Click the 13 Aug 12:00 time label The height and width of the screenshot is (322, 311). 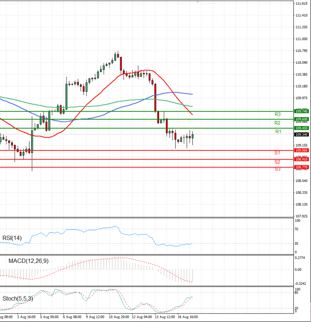(165, 317)
